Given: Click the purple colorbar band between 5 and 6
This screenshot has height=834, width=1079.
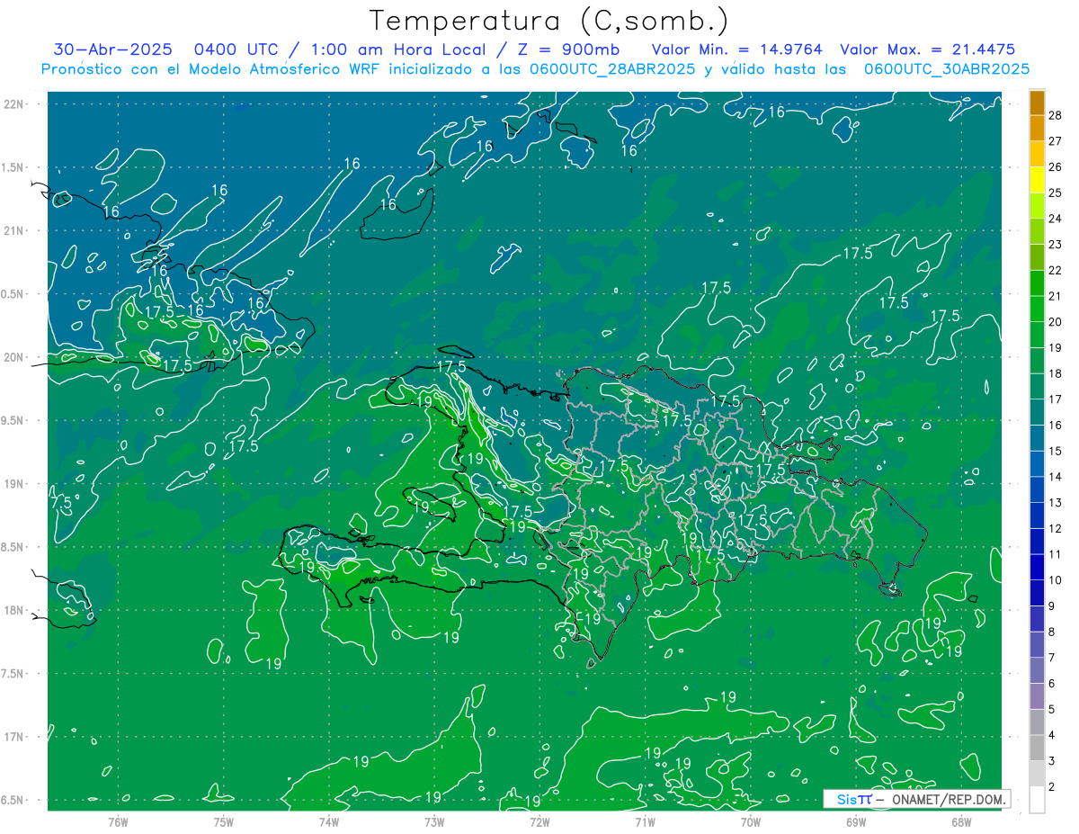Looking at the screenshot, I should tap(1037, 696).
